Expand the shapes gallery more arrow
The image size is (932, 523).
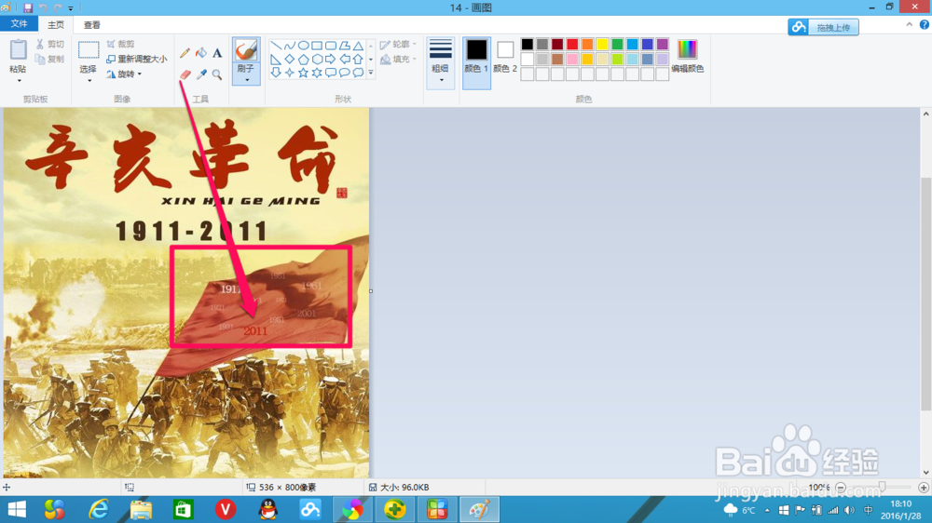(371, 73)
